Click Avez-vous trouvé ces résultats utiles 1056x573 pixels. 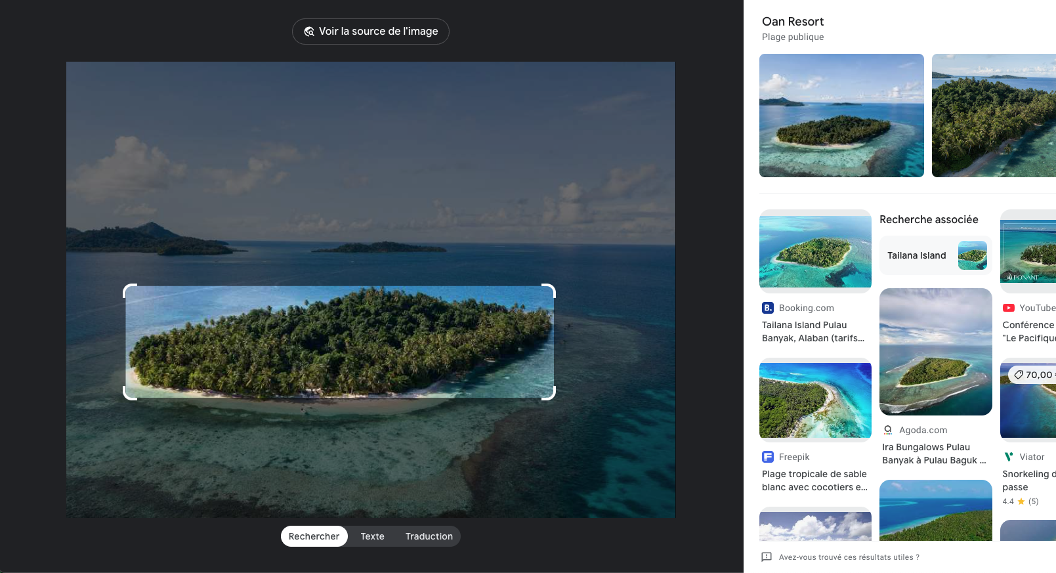tap(849, 557)
